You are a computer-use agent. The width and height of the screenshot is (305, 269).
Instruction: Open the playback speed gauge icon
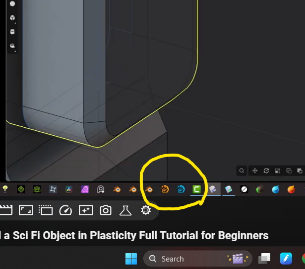click(x=65, y=210)
